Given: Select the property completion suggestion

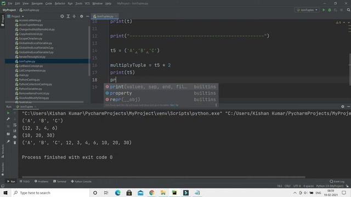Looking at the screenshot, I should click(x=161, y=93).
